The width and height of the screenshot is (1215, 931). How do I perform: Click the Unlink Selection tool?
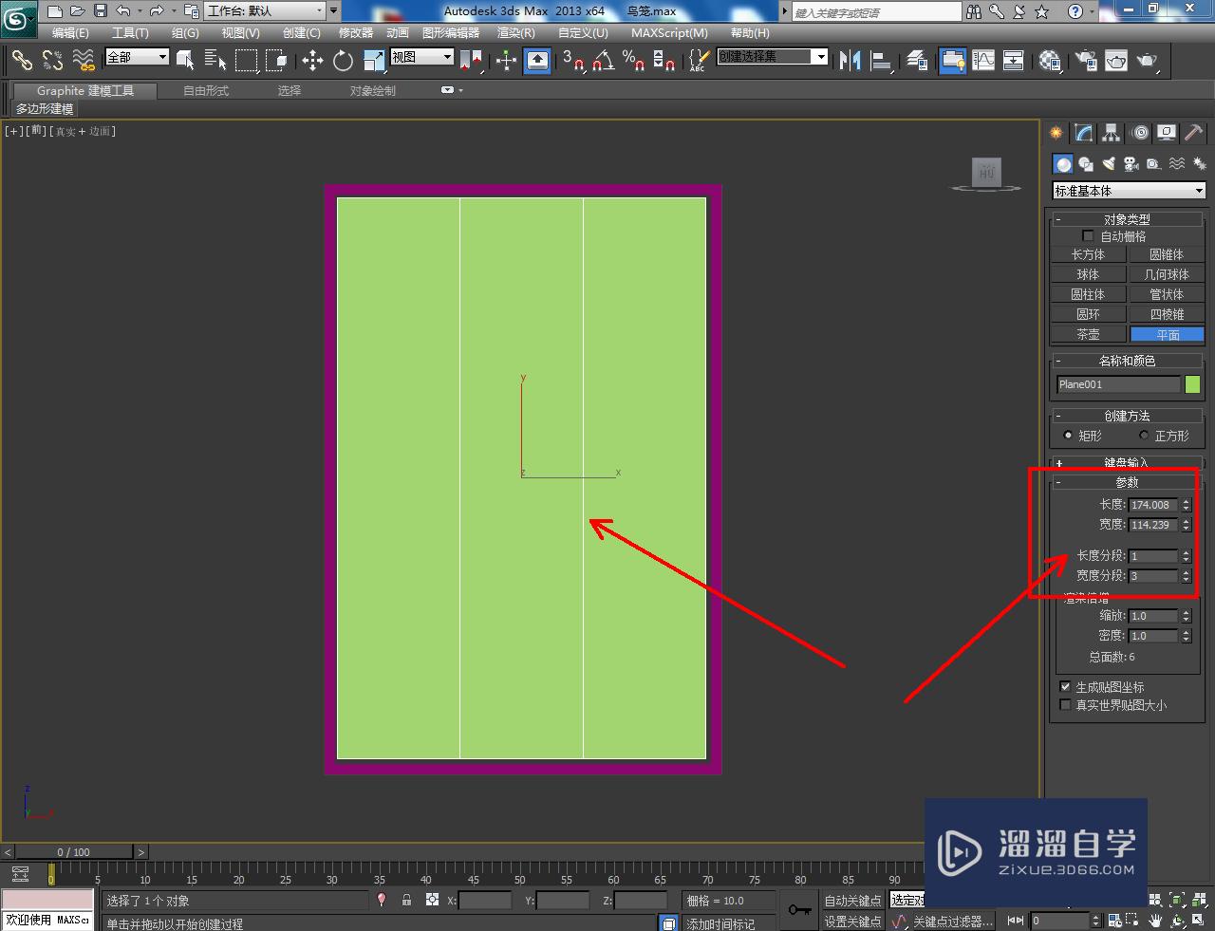[x=53, y=61]
